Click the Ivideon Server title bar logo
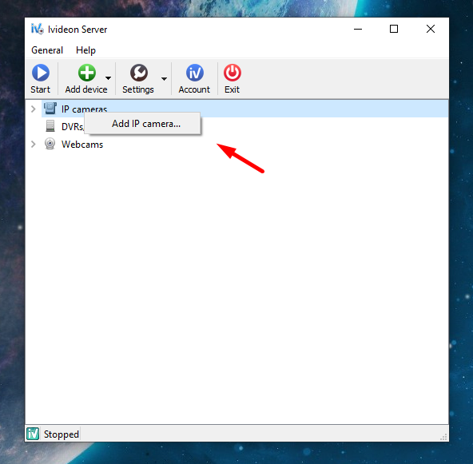Viewport: 473px width, 464px height. pyautogui.click(x=37, y=30)
